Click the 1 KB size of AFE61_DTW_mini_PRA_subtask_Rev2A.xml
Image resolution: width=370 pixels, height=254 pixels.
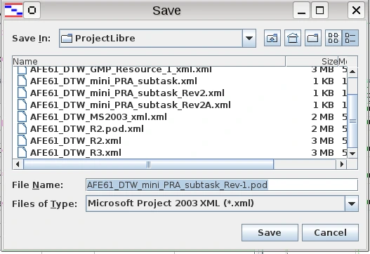323,105
